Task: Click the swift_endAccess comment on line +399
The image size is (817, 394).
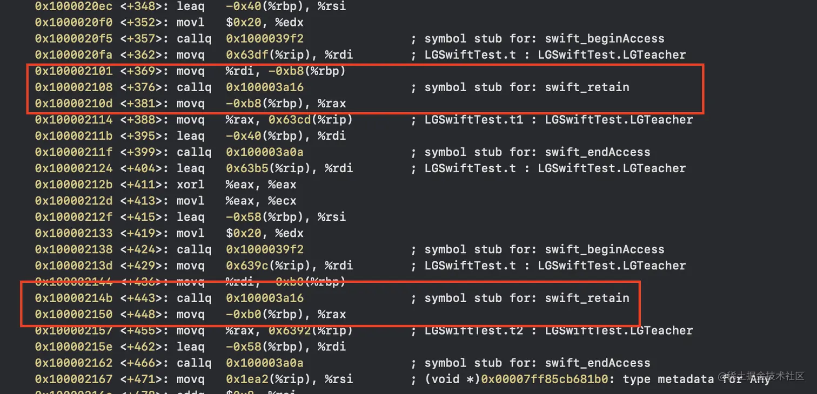Action: tap(537, 152)
